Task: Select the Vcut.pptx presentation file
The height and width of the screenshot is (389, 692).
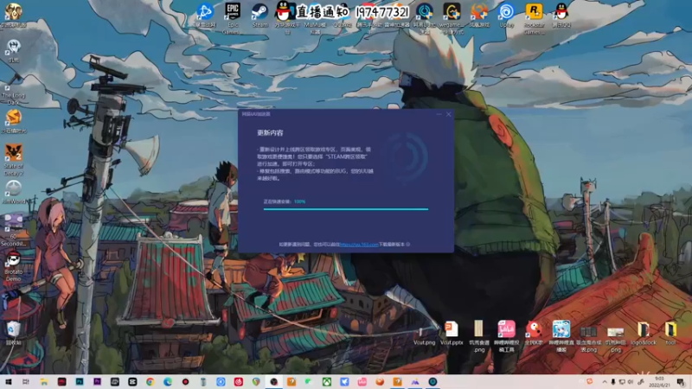Action: [452, 334]
